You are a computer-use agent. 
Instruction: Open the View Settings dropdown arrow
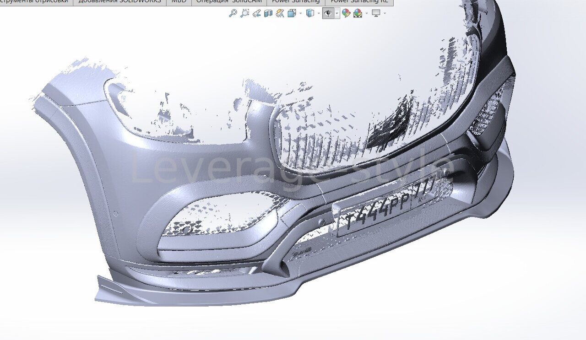point(385,13)
